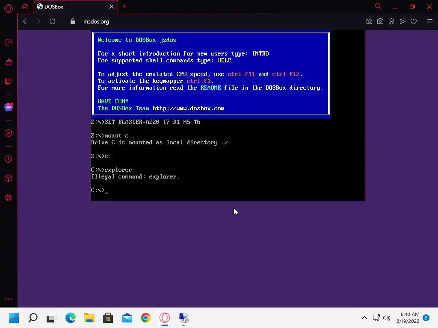Open File Explorer from taskbar

pos(89,318)
